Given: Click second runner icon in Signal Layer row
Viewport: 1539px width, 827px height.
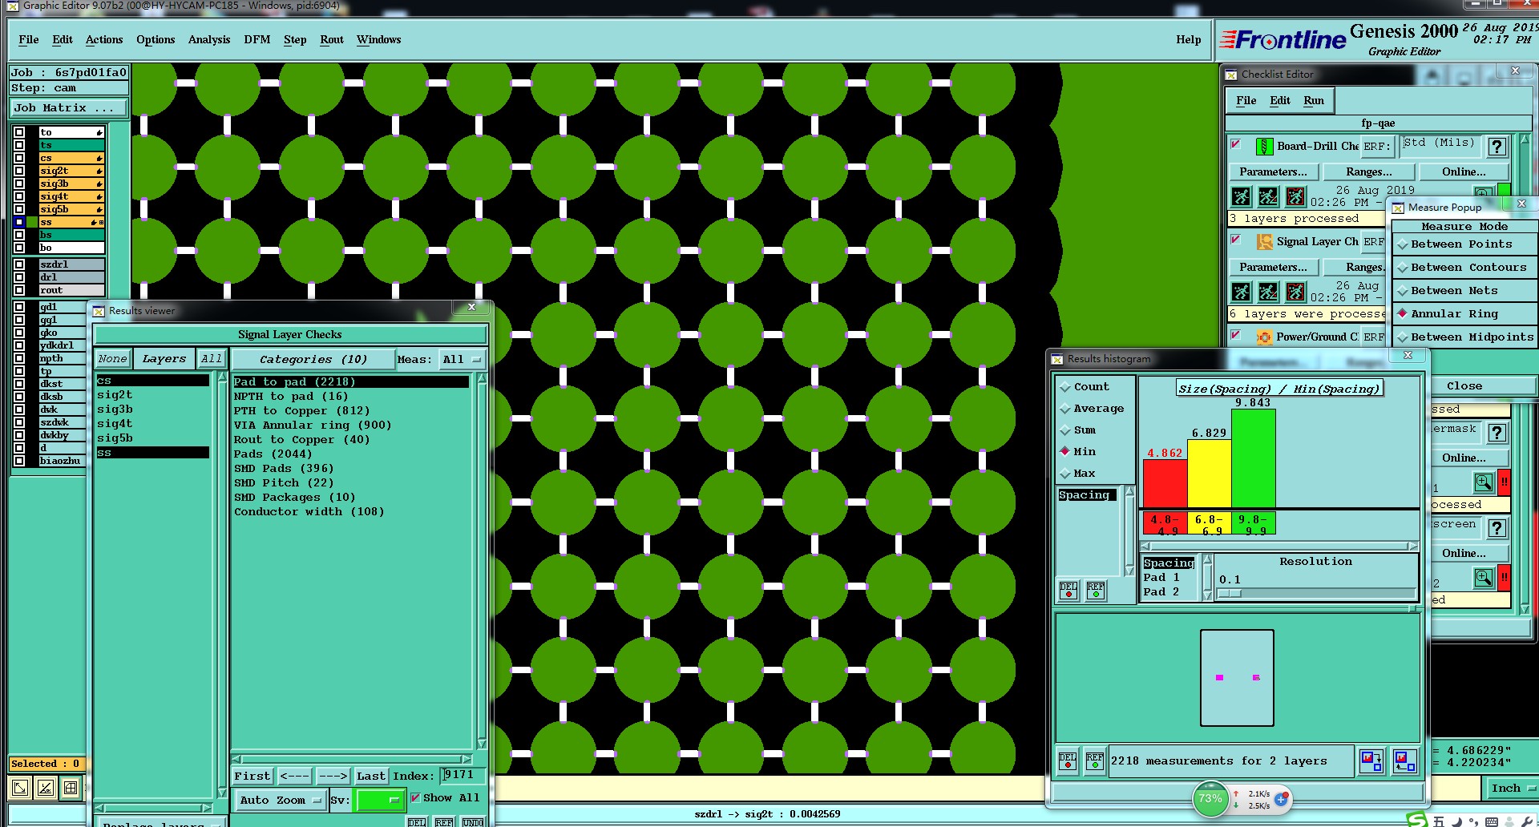Looking at the screenshot, I should [x=1268, y=292].
